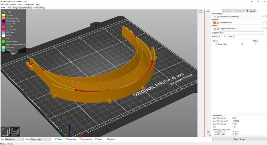The image size is (267, 145).
Task: Click the '20.04' used filament value
Action: click(x=235, y=118)
